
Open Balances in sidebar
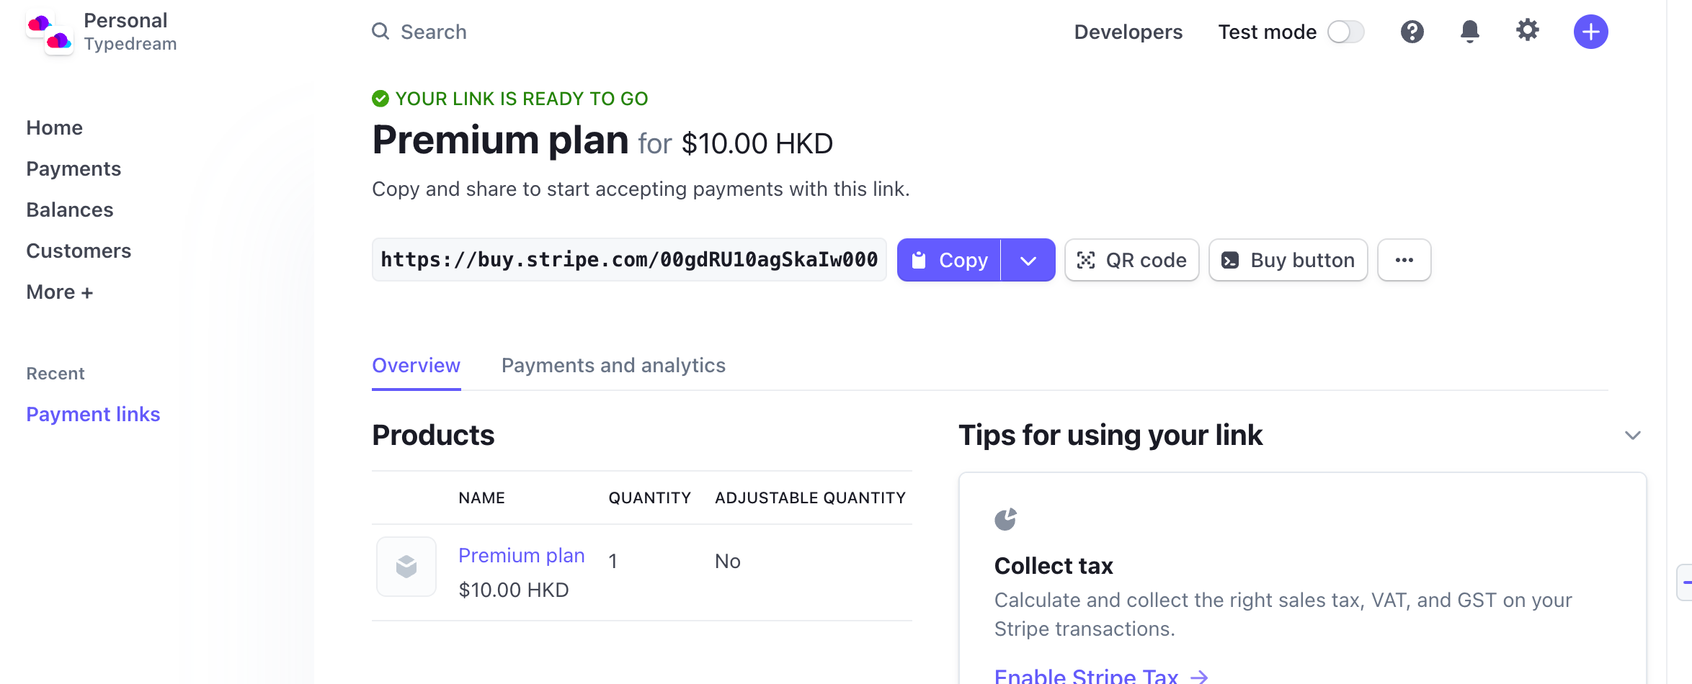tap(70, 210)
